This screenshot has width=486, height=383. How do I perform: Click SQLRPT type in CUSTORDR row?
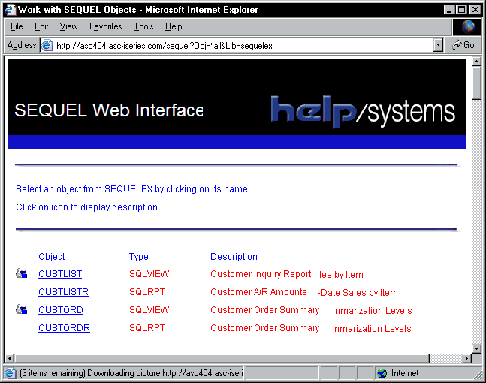(147, 328)
